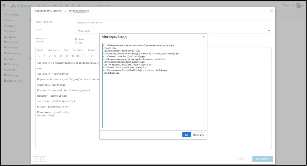Click the Сохранить button
The image size is (307, 166).
(x=262, y=159)
